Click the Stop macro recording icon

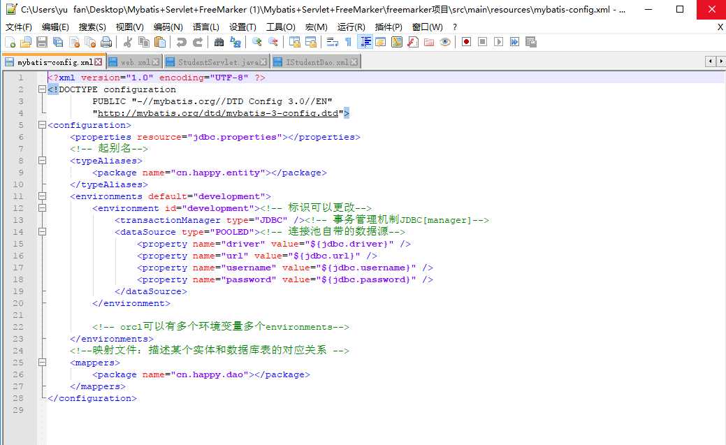coord(482,42)
